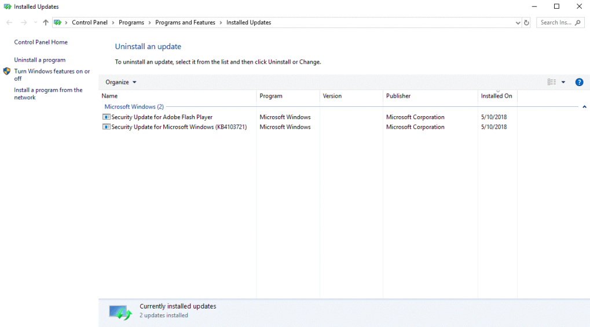Open Help with the question mark icon
The image size is (590, 327).
tap(579, 82)
